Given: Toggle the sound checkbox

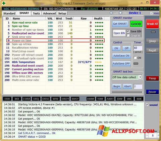Looking at the screenshot, I should [147, 105].
